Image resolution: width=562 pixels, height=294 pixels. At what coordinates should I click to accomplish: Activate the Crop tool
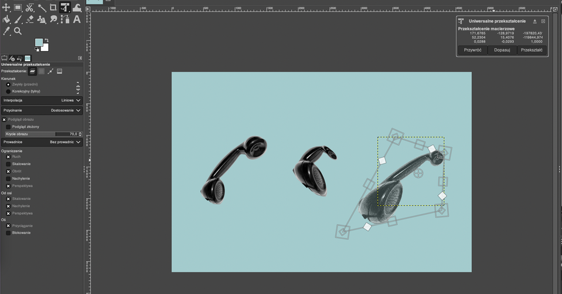(x=53, y=8)
